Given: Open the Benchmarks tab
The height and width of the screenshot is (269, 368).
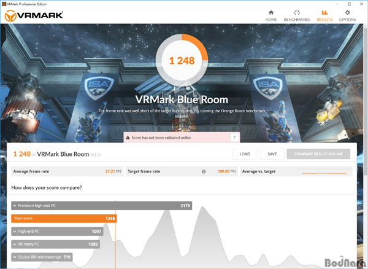Looking at the screenshot, I should (297, 16).
